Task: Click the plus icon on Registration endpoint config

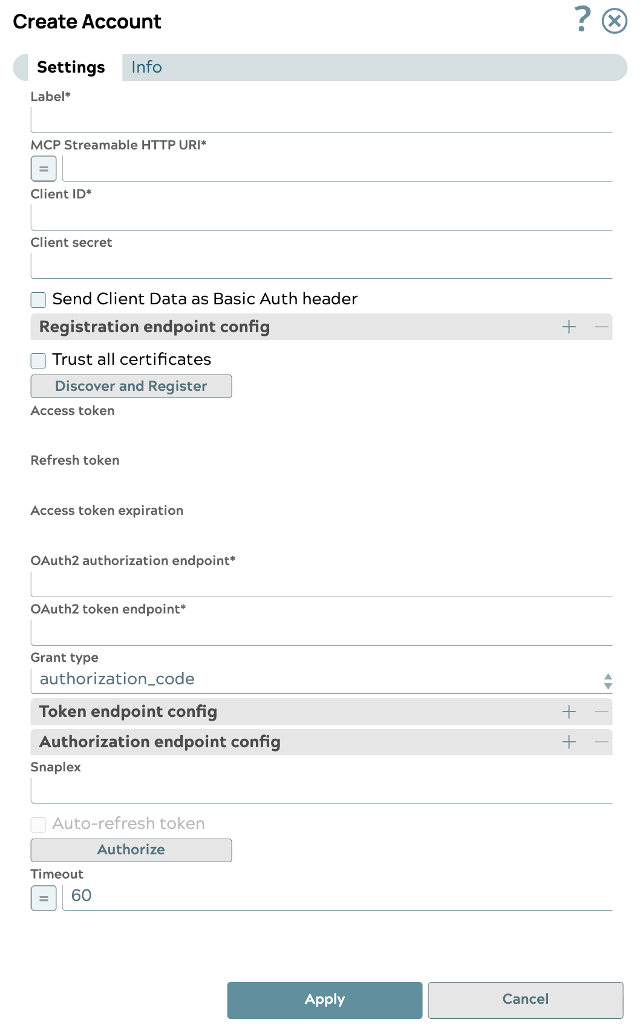Action: click(569, 326)
